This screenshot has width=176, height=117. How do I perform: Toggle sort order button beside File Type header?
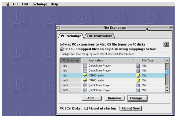tap(167, 60)
